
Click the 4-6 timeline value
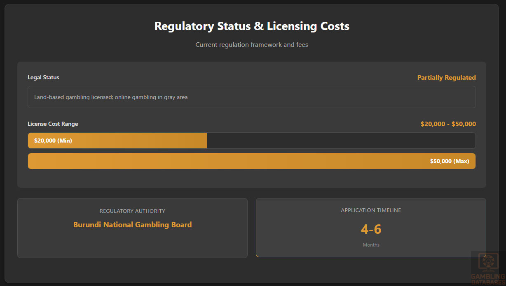coord(371,229)
